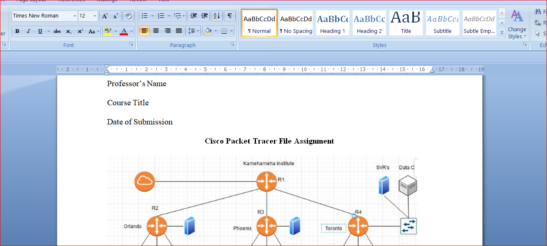The width and height of the screenshot is (547, 246).
Task: Click the borders icon
Action: click(x=224, y=31)
